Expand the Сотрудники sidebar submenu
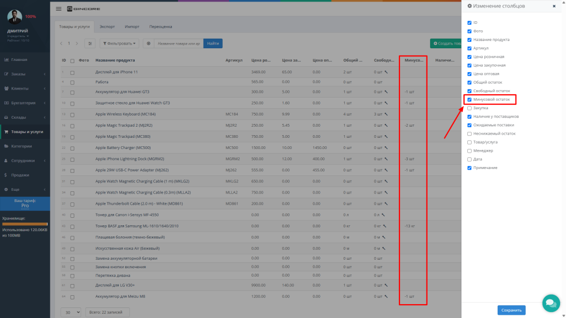Viewport: 566px width, 318px height. coord(45,161)
